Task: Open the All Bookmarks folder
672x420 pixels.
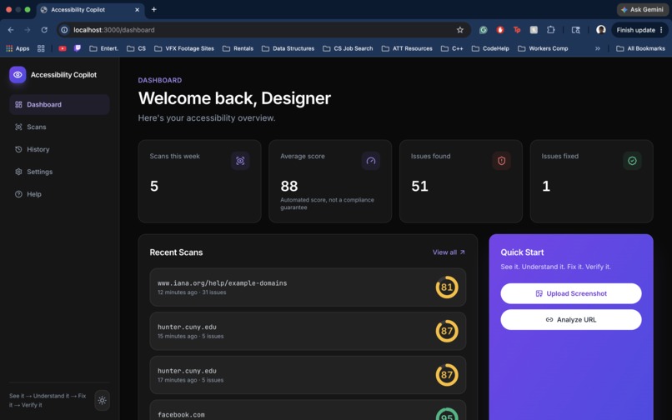Action: pyautogui.click(x=640, y=48)
